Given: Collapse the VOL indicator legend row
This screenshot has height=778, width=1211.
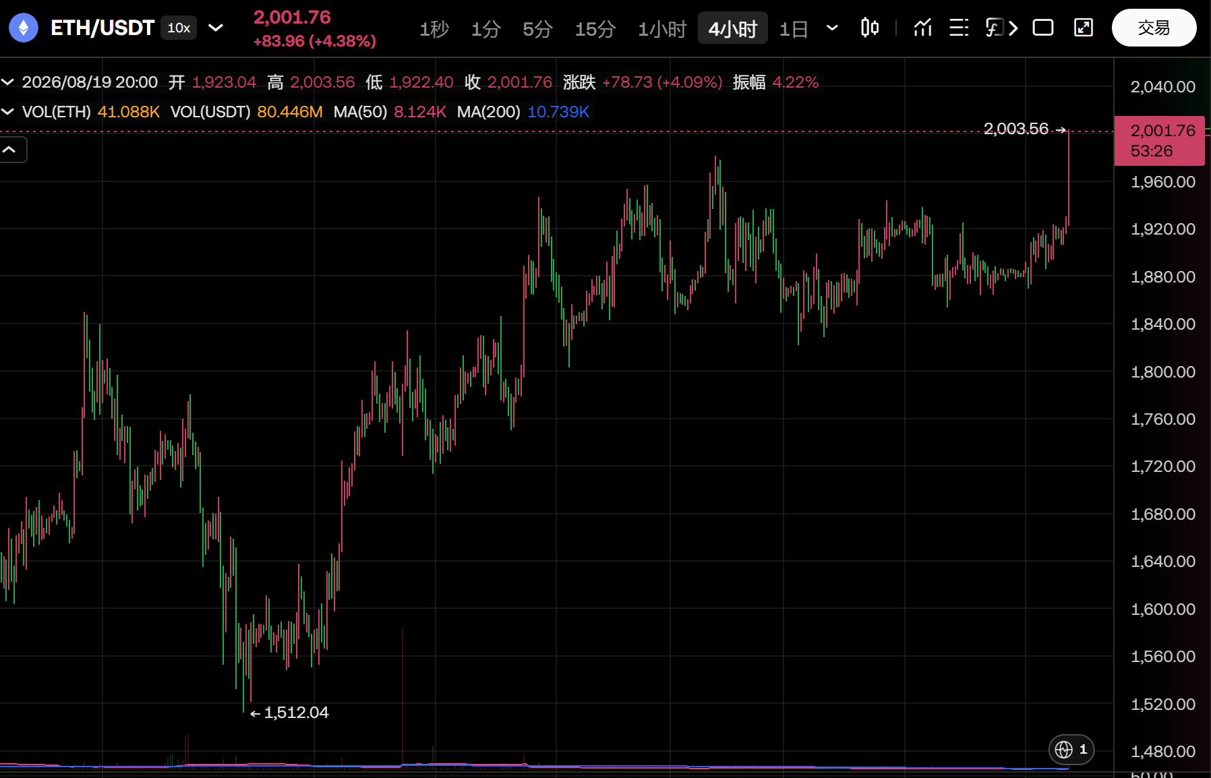Looking at the screenshot, I should pos(8,112).
